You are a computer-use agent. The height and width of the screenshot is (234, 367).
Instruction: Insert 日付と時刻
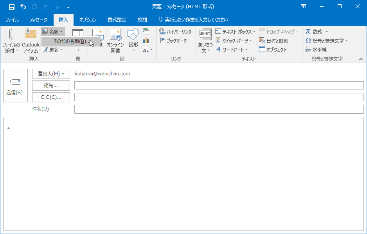(x=273, y=41)
